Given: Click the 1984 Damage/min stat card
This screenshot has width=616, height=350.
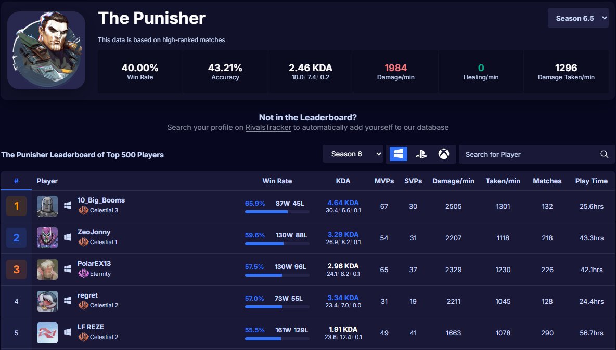Looking at the screenshot, I should [395, 72].
